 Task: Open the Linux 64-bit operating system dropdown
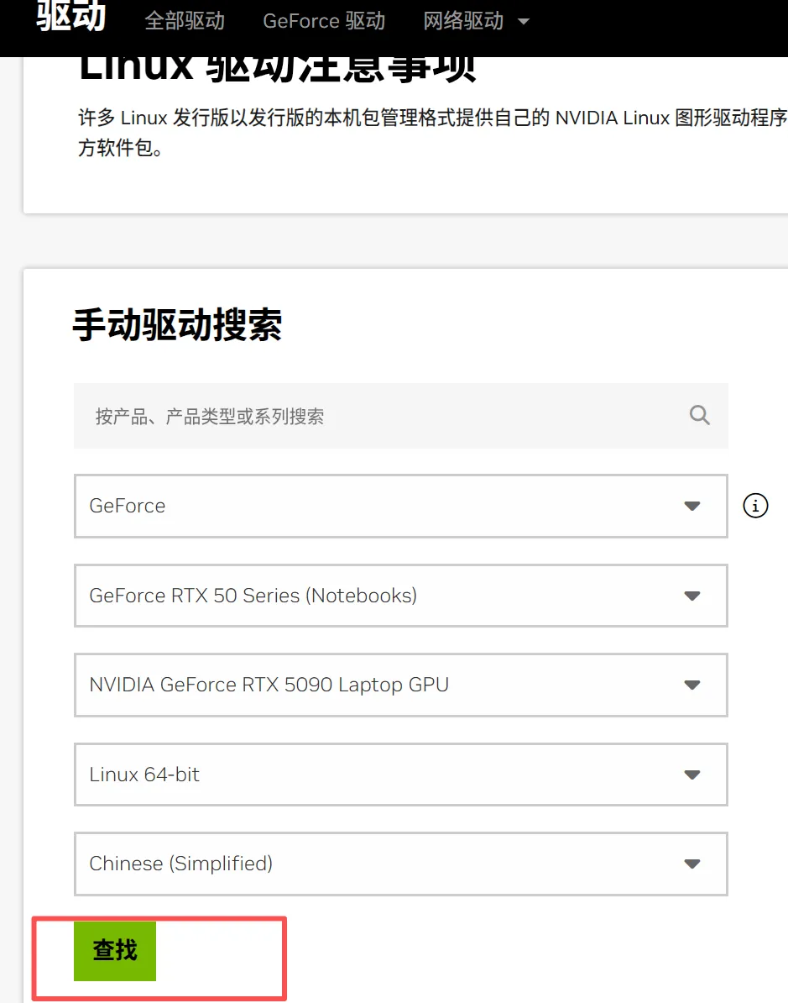coord(400,775)
